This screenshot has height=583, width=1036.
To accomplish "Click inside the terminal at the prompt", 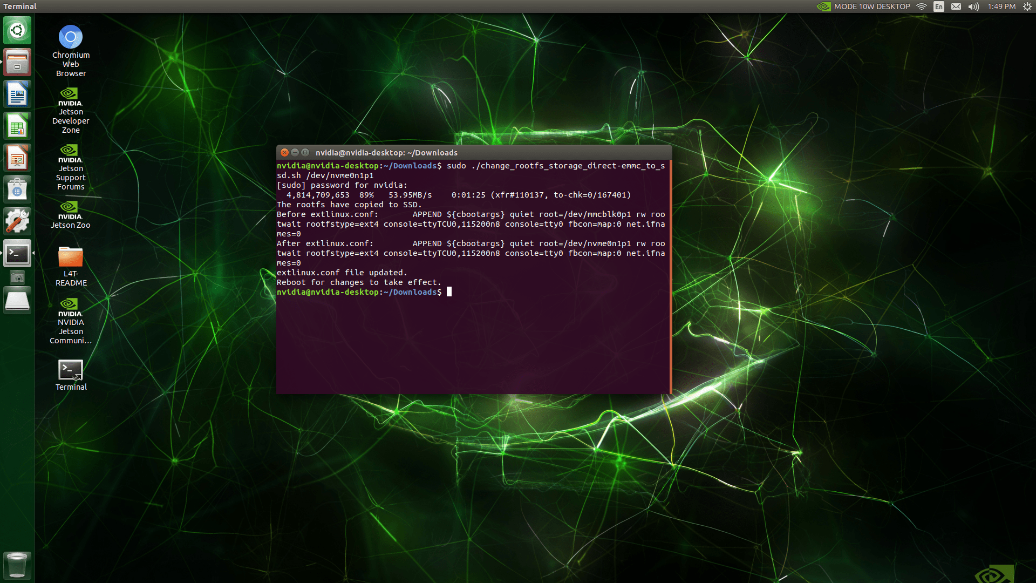I will [x=449, y=292].
